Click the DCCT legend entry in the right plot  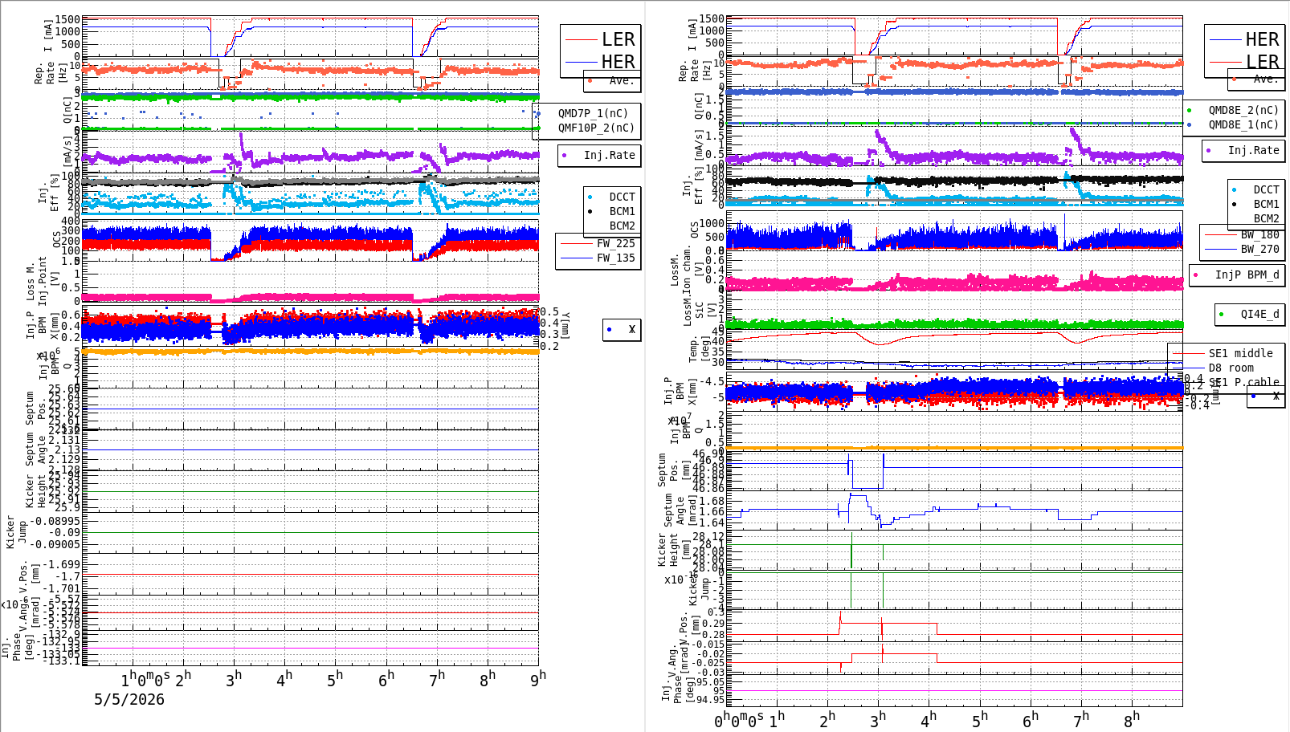point(1266,189)
